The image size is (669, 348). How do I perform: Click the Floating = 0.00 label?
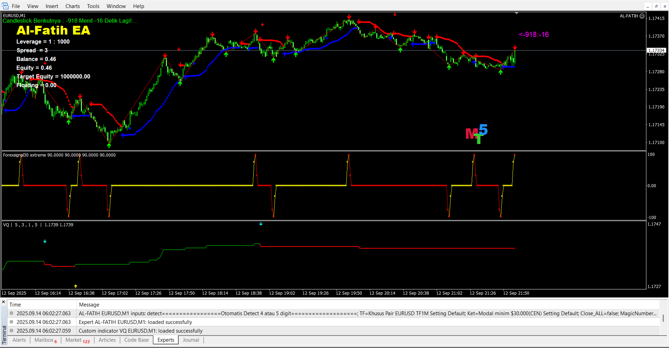point(36,85)
